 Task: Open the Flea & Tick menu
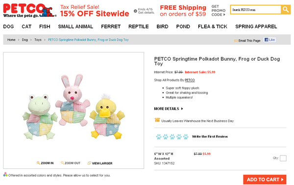(213, 26)
